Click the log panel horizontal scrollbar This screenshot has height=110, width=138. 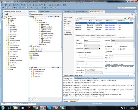click(x=72, y=99)
